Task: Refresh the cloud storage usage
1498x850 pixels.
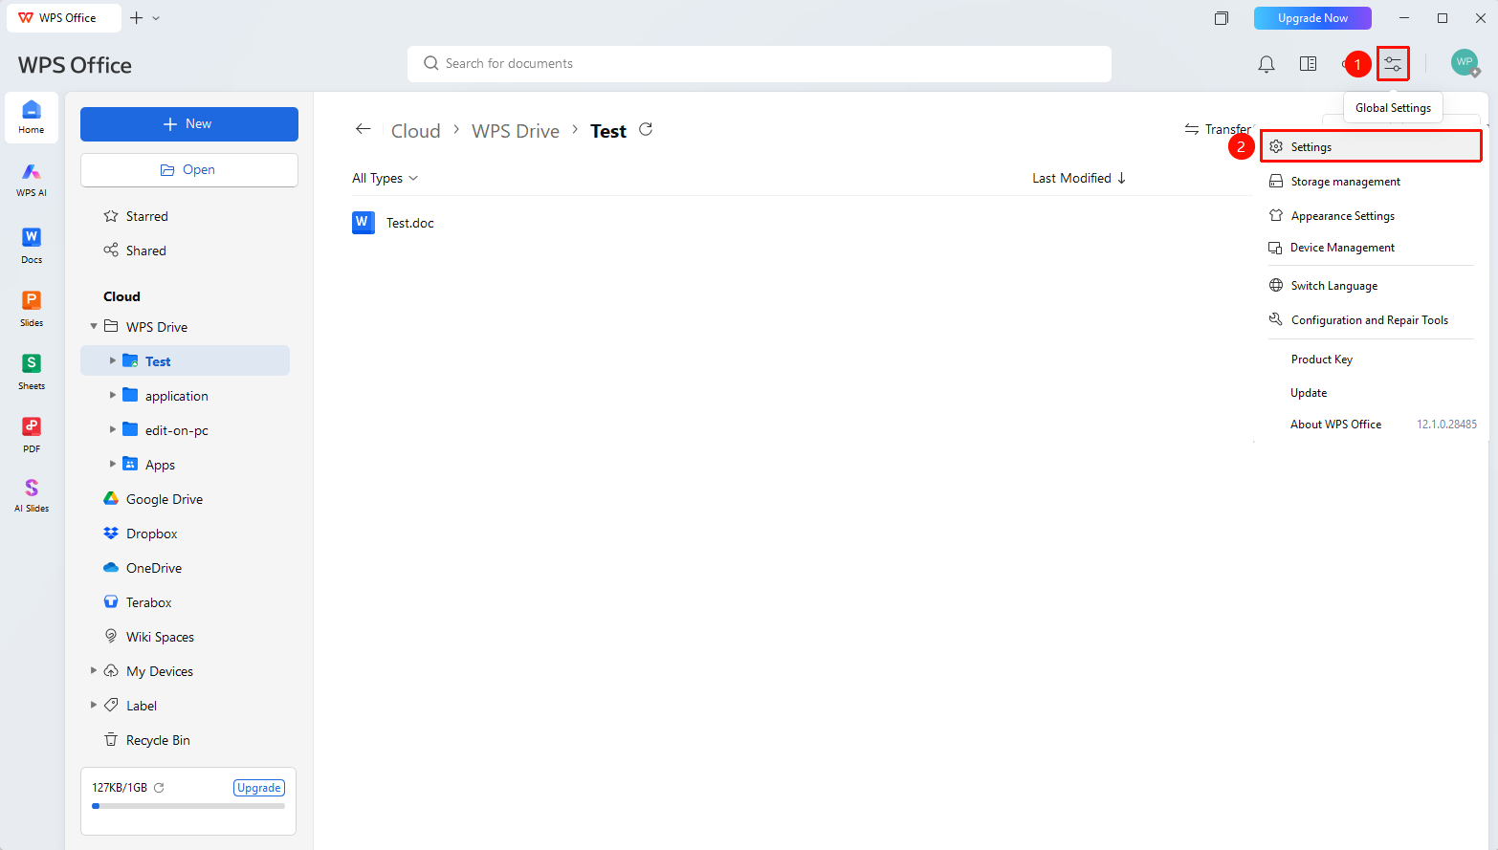Action: 159,788
